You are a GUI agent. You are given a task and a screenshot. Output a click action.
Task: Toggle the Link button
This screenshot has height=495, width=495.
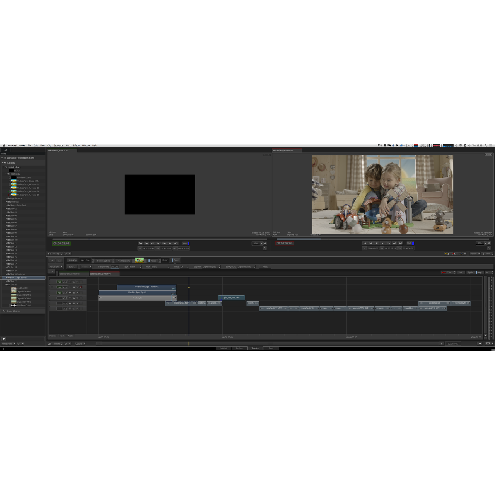point(460,273)
